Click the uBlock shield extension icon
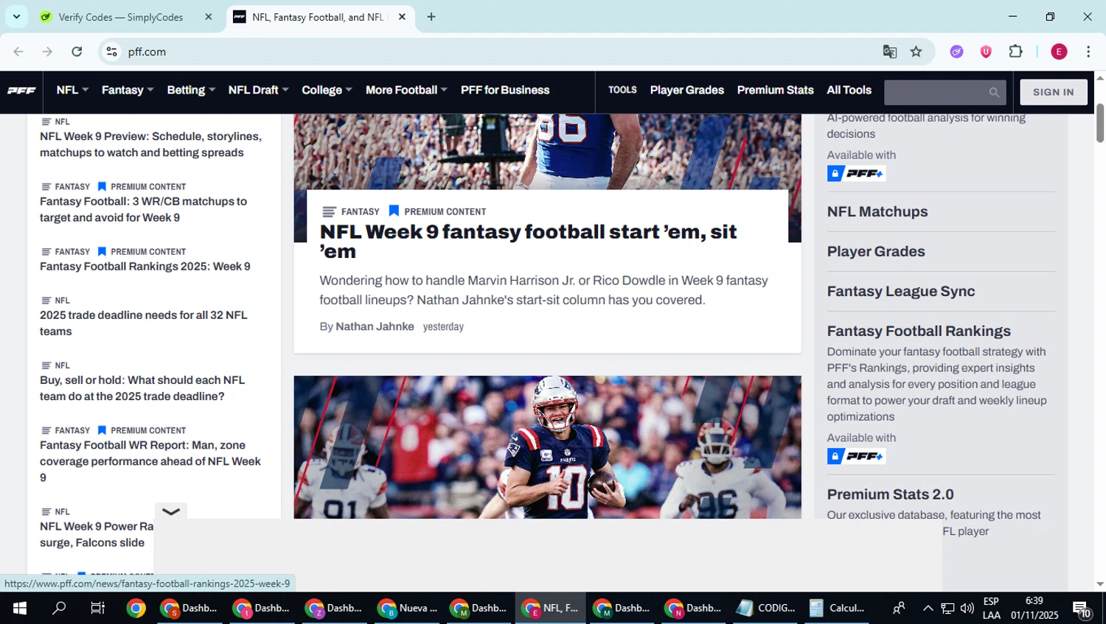 pos(986,52)
